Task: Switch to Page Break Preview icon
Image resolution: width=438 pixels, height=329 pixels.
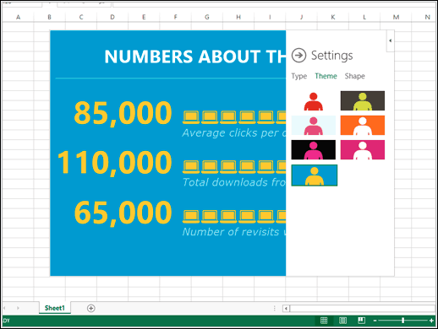Action: [x=361, y=321]
